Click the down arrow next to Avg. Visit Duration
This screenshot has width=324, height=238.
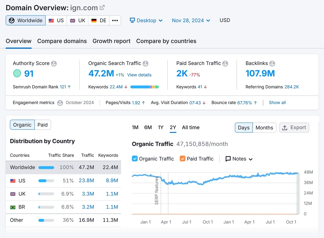pos(204,103)
